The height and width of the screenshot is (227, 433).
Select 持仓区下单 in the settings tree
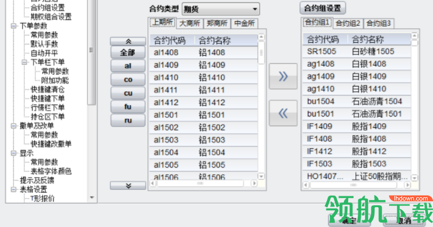click(48, 117)
